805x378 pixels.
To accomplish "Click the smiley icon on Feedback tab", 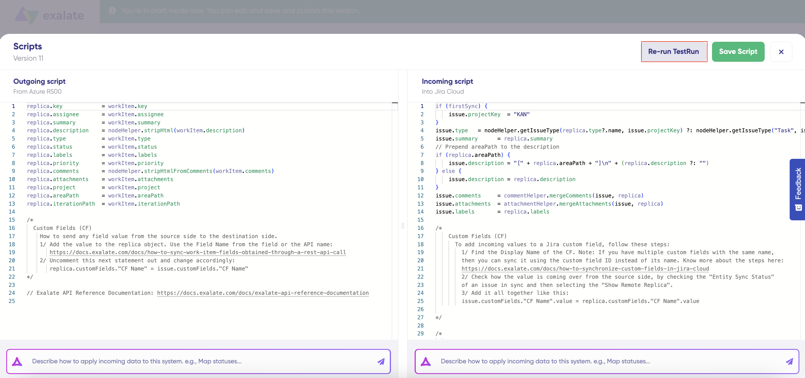I will click(x=798, y=208).
